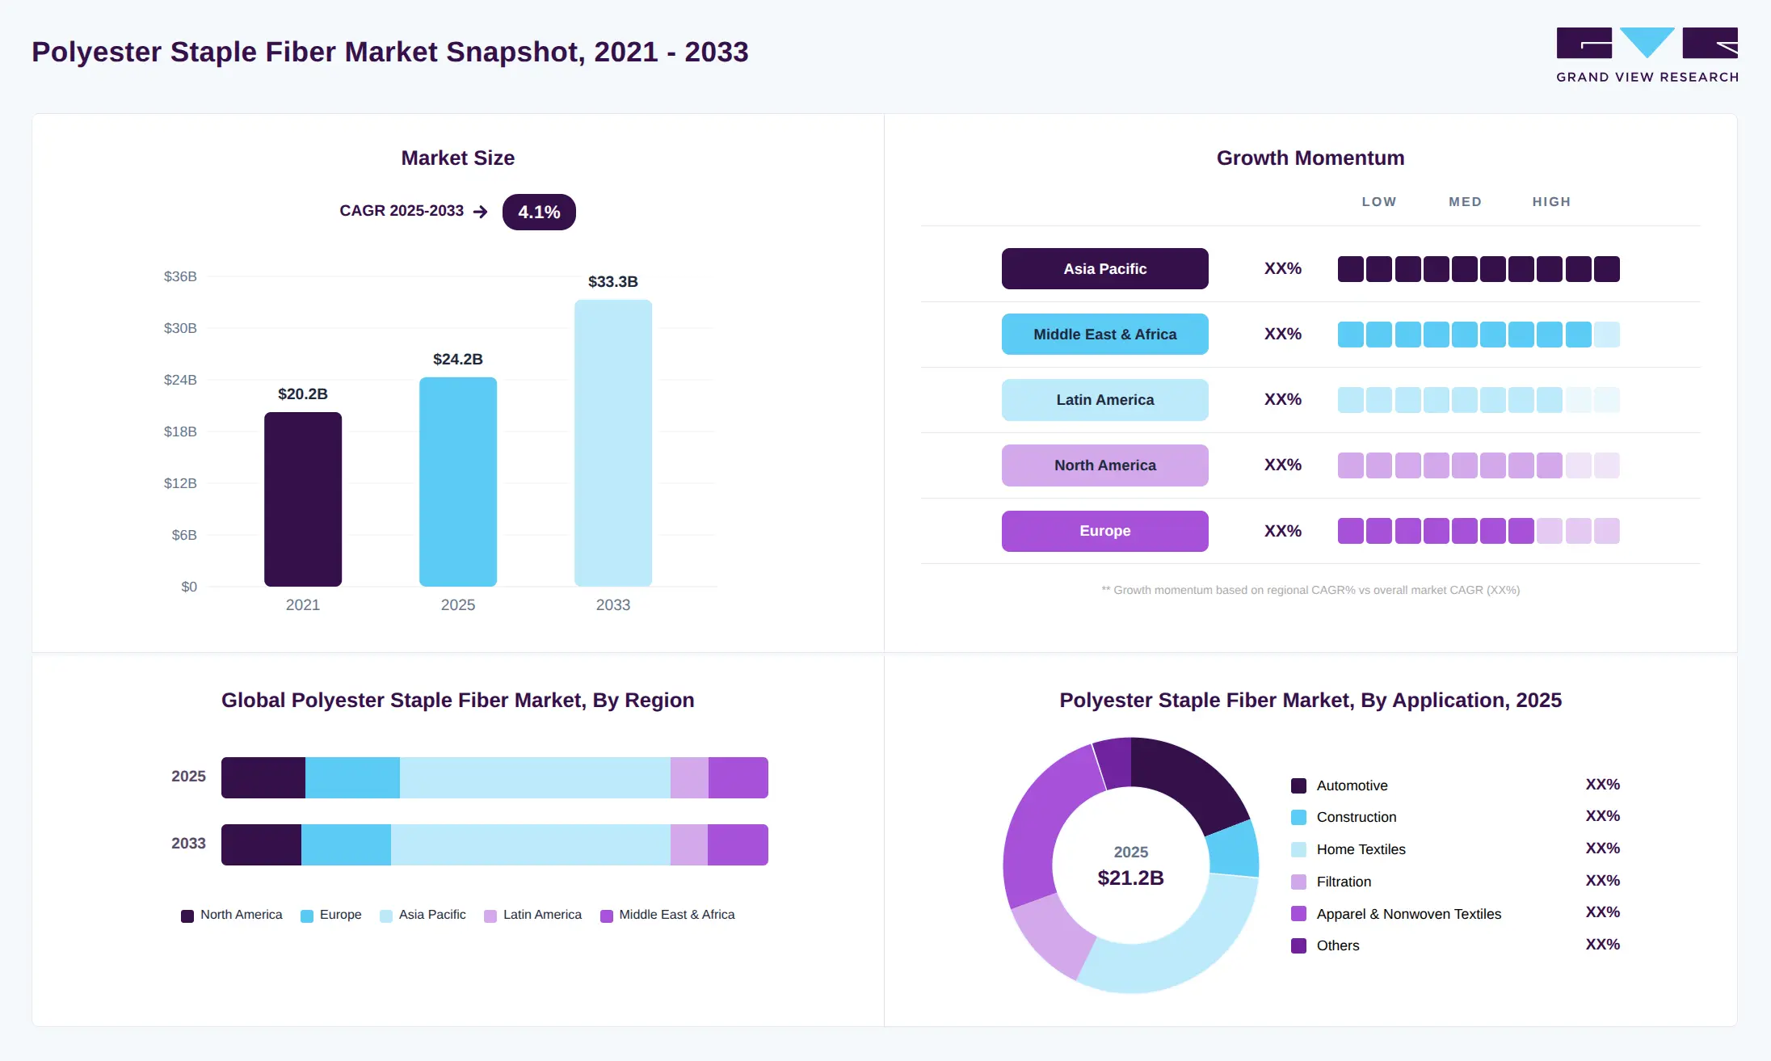
Task: Select the Middle East & Africa region label
Action: pyautogui.click(x=1104, y=335)
